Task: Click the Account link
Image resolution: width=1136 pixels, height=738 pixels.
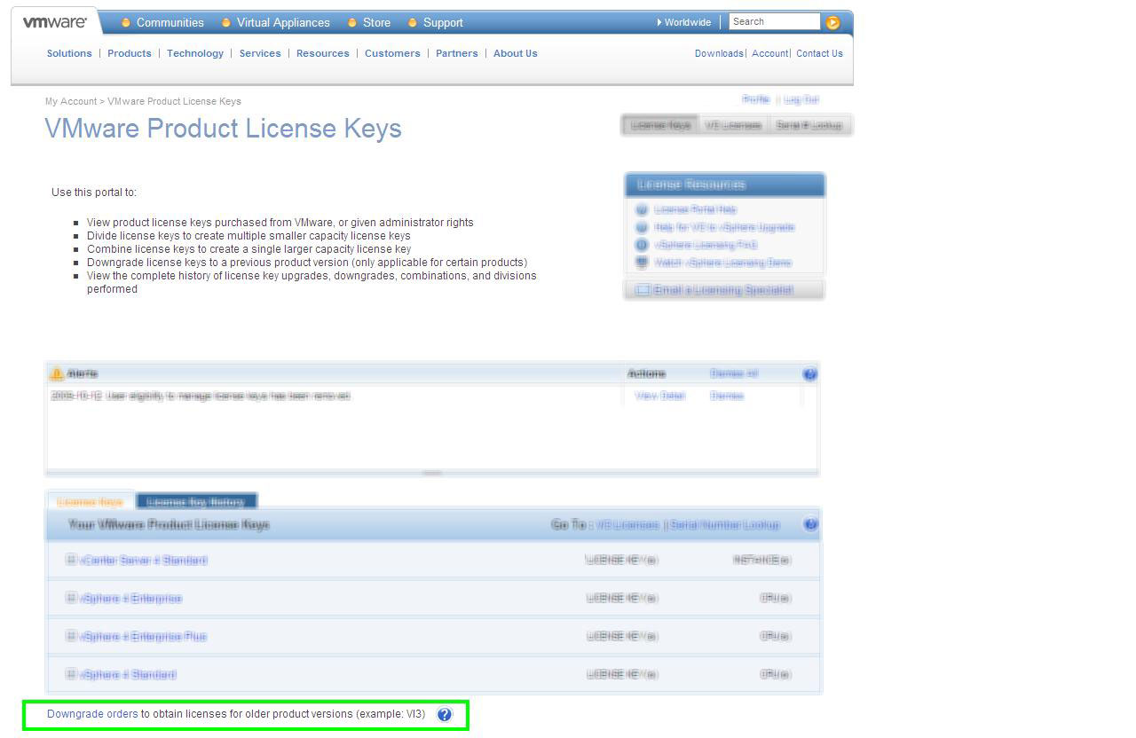Action: point(769,53)
